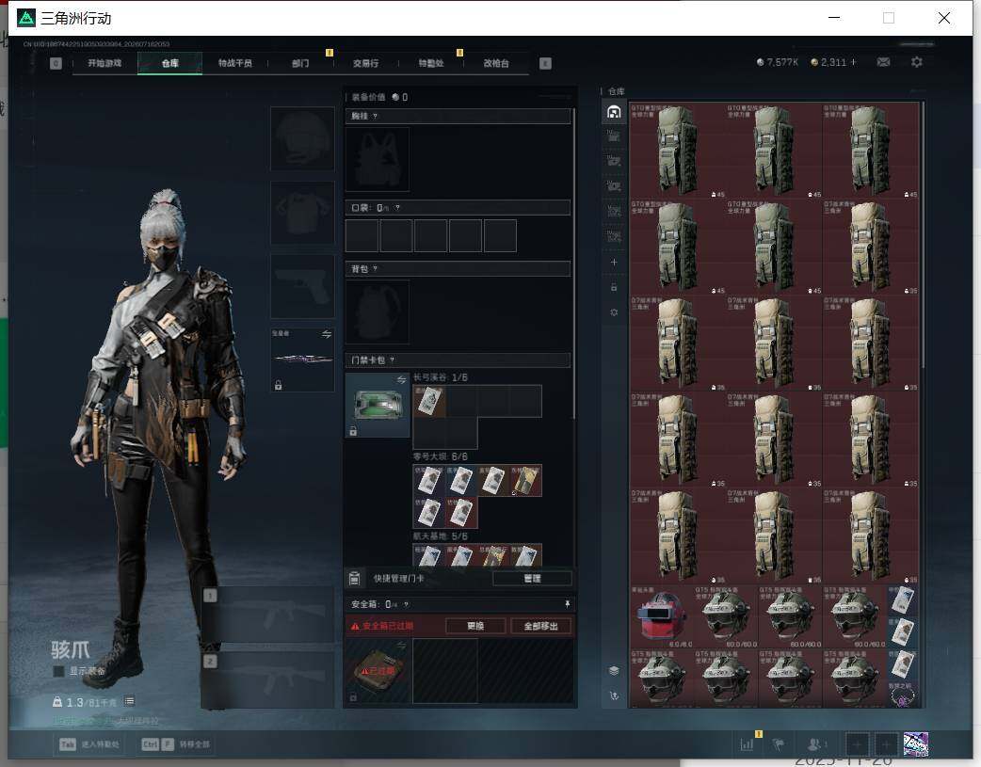Toggle the pin icon on 安全箱 header
Viewport: 981px width, 767px height.
567,603
